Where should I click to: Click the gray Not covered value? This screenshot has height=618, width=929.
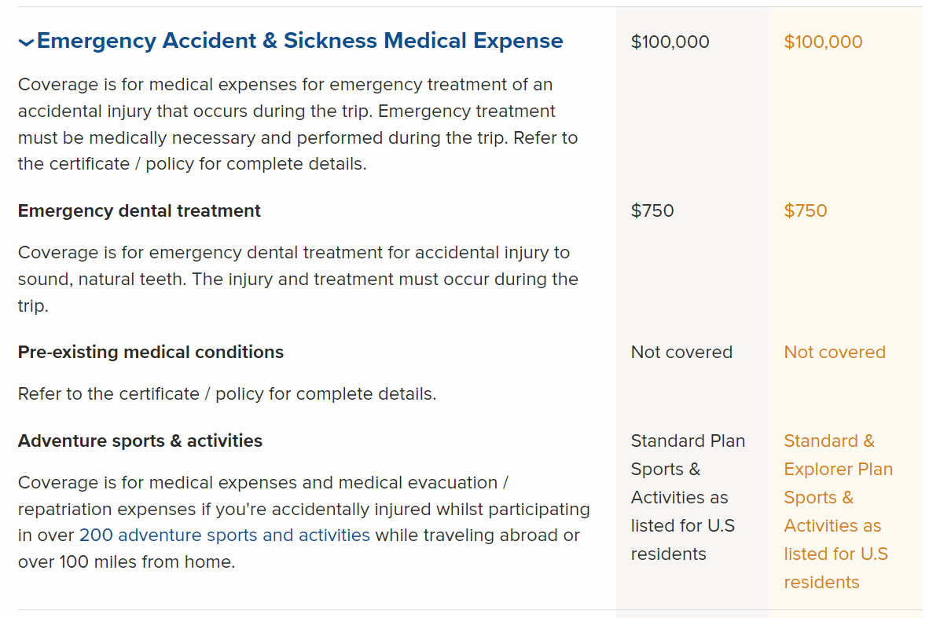pyautogui.click(x=681, y=353)
